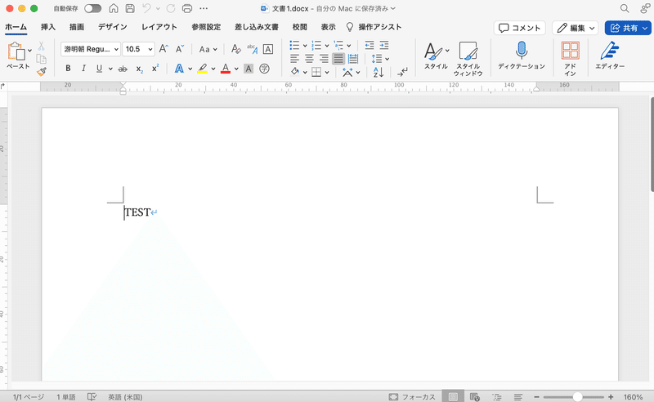Click the vertical scrollbar
654x402 pixels.
pos(652,145)
